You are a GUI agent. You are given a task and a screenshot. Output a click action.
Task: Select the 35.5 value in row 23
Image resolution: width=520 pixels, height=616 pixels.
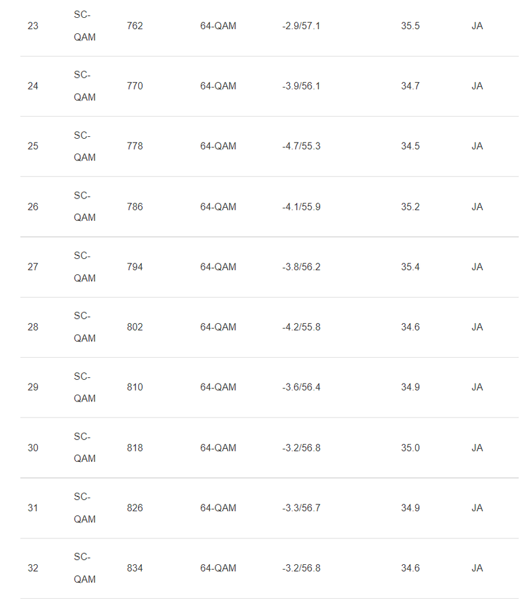410,26
